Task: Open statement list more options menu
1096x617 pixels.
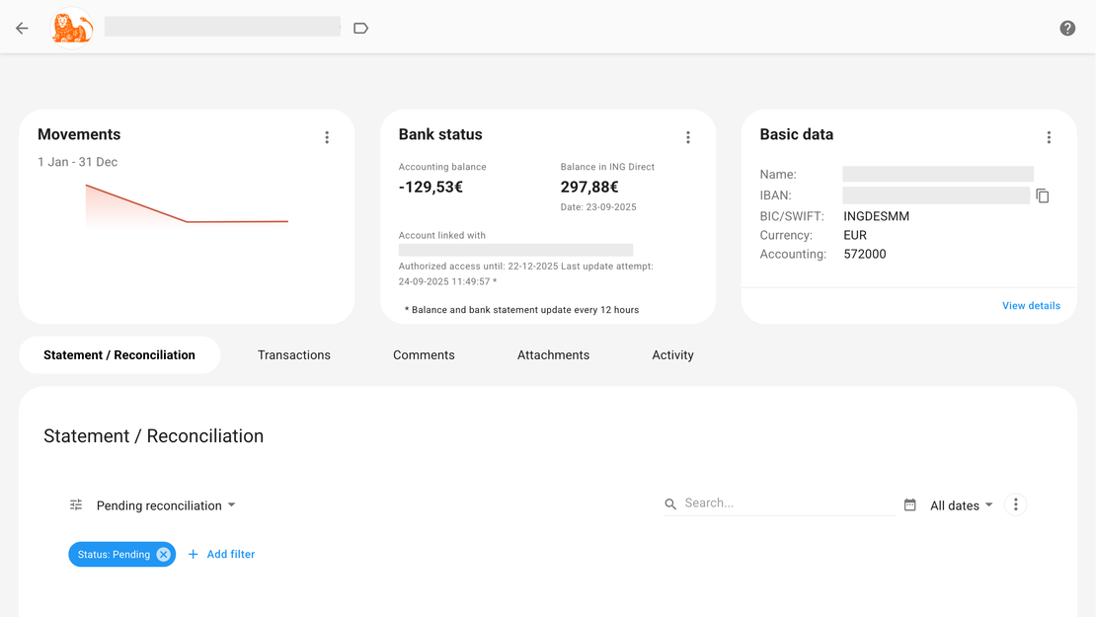Action: pos(1015,505)
